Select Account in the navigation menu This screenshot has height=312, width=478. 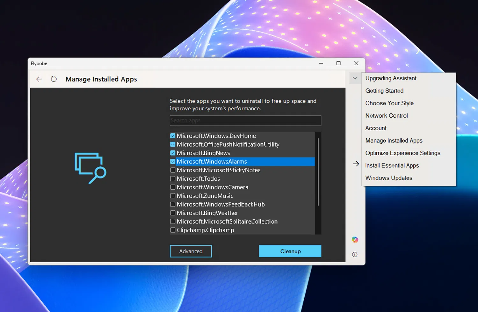tap(409, 128)
